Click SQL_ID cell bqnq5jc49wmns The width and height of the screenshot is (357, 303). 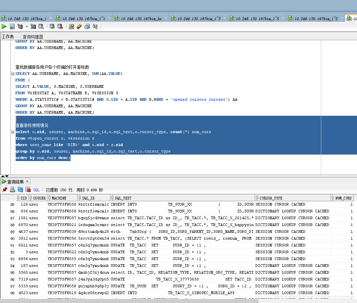(94, 218)
